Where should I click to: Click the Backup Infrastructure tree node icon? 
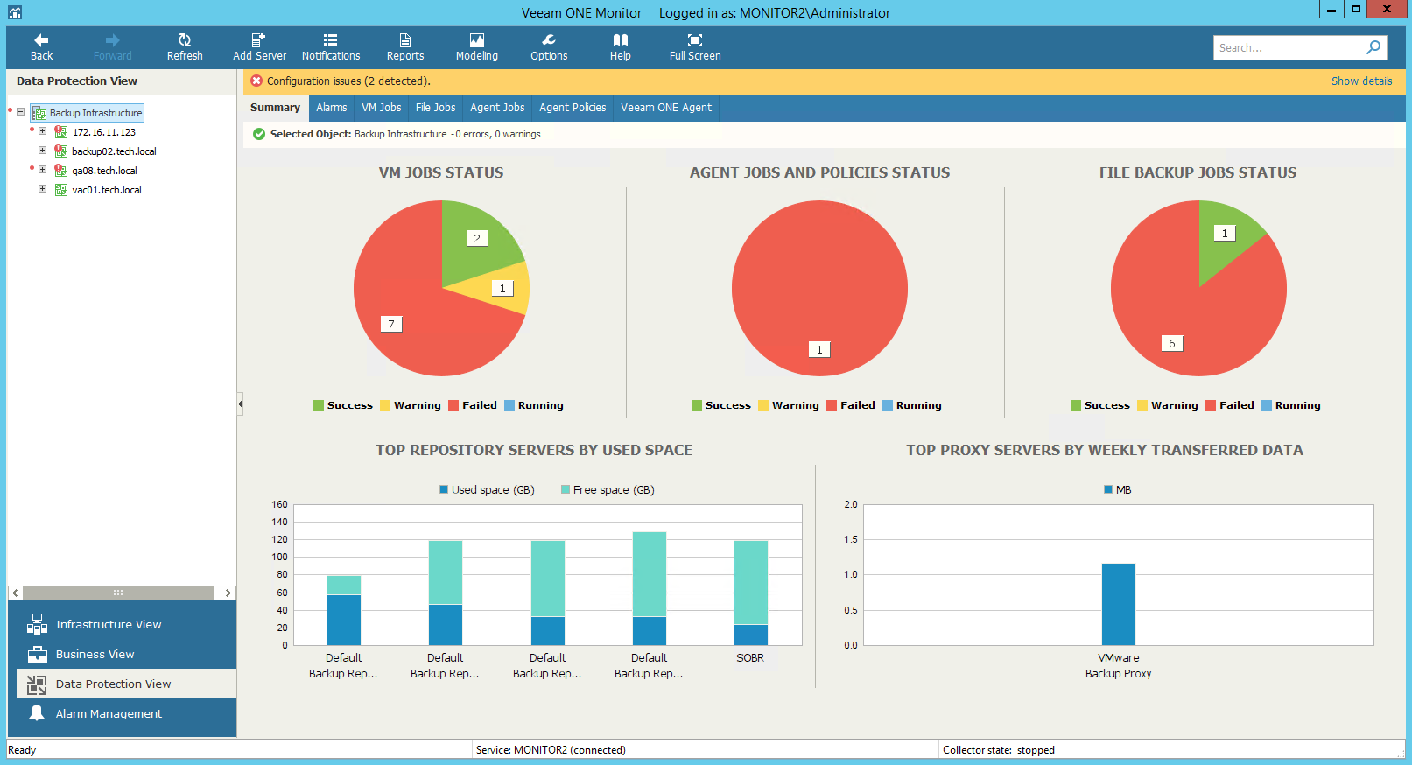click(39, 113)
